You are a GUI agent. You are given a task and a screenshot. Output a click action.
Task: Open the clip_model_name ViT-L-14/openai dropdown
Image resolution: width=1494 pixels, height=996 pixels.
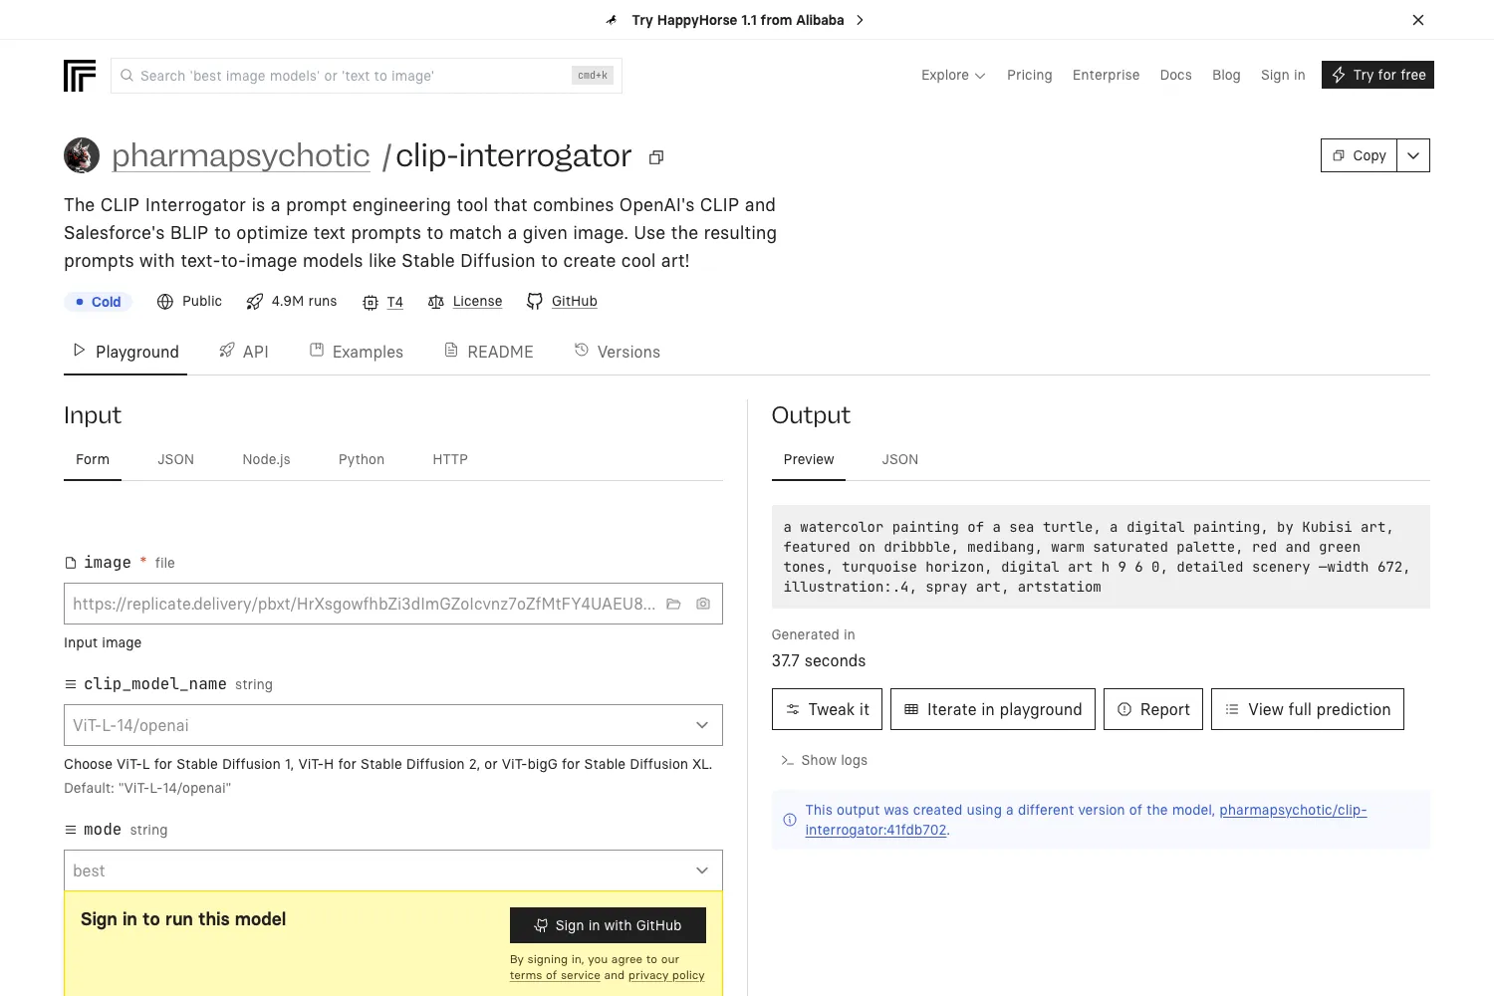tap(393, 725)
